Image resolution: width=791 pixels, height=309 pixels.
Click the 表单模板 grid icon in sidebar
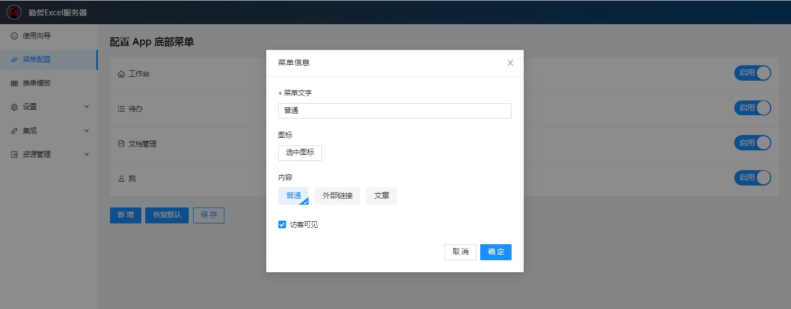14,83
